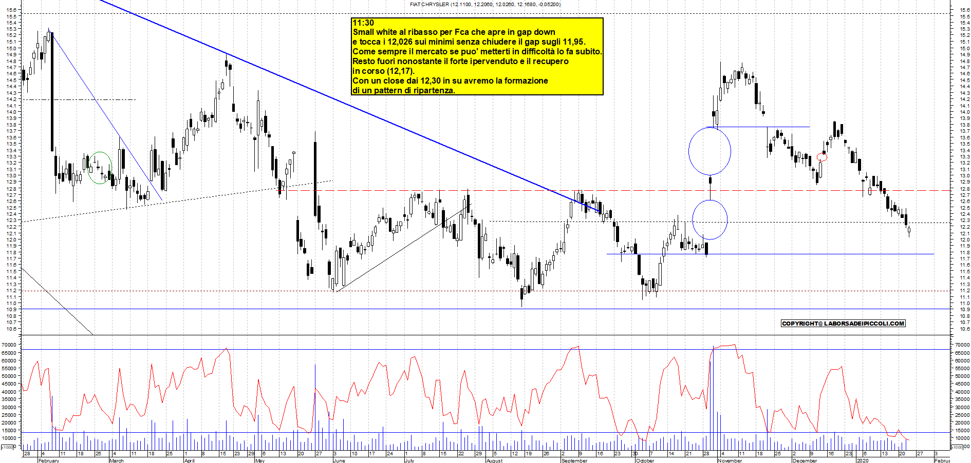Click the "July" month label on the time axis

[409, 460]
